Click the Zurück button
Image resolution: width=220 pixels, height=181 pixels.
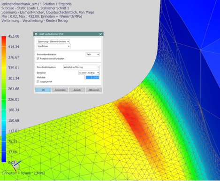pyautogui.click(x=77, y=90)
